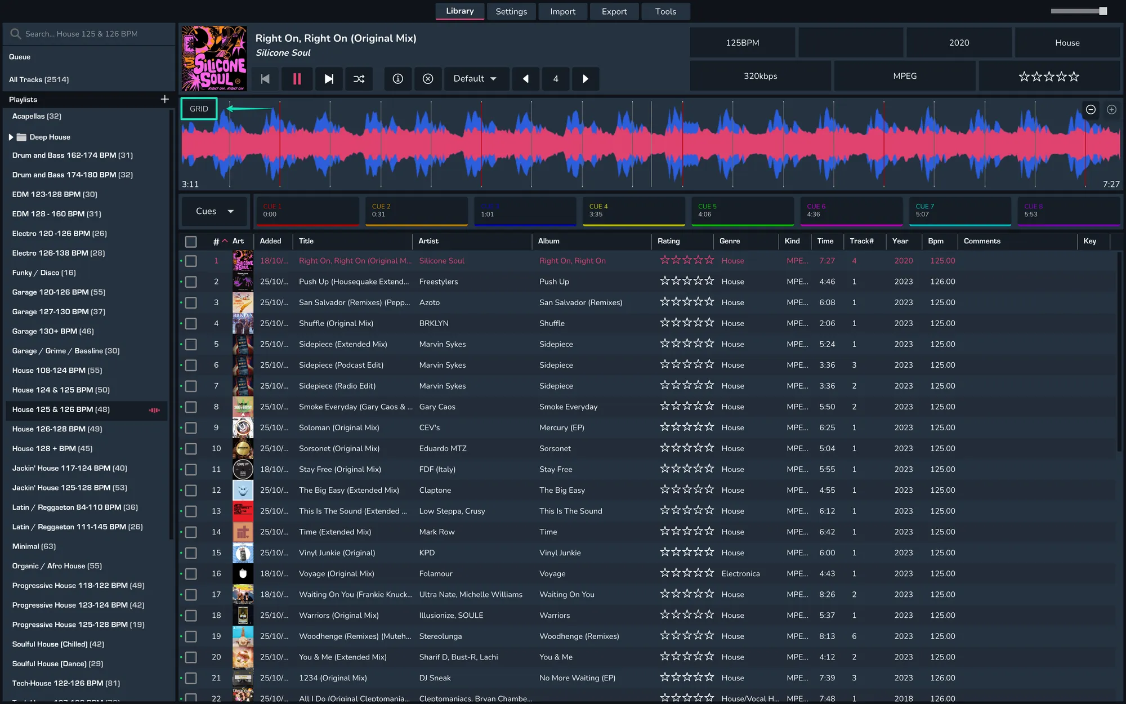Zoom in the waveform
The image size is (1126, 704).
1111,110
